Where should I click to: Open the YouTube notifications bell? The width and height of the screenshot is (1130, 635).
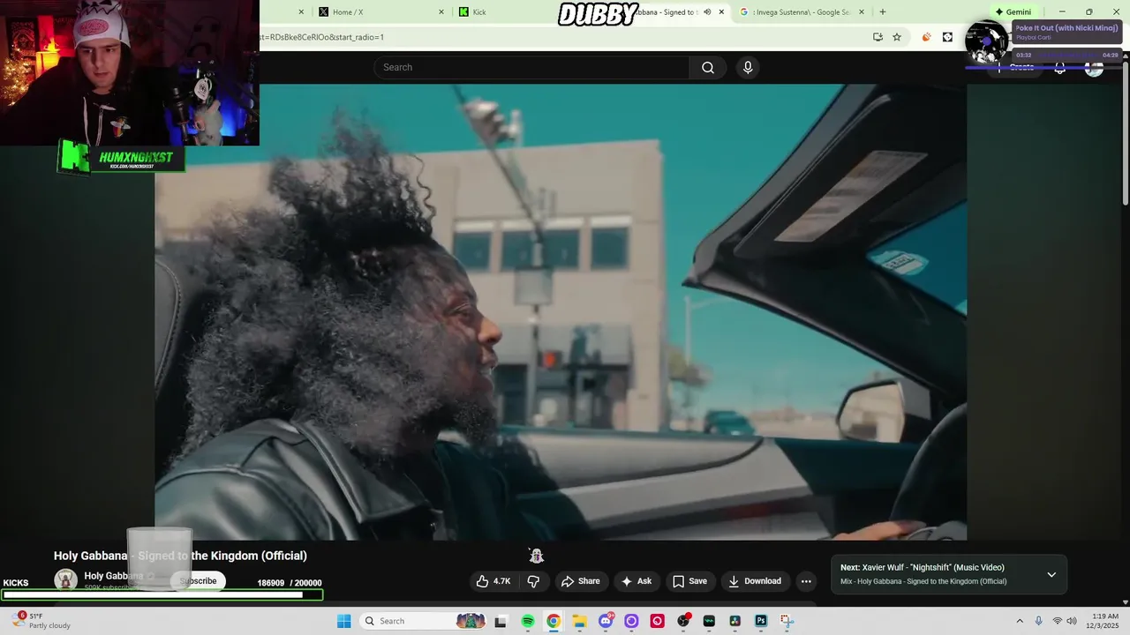click(1059, 68)
